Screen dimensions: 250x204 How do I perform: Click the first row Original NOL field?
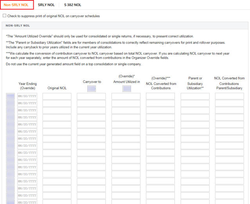pos(57,96)
